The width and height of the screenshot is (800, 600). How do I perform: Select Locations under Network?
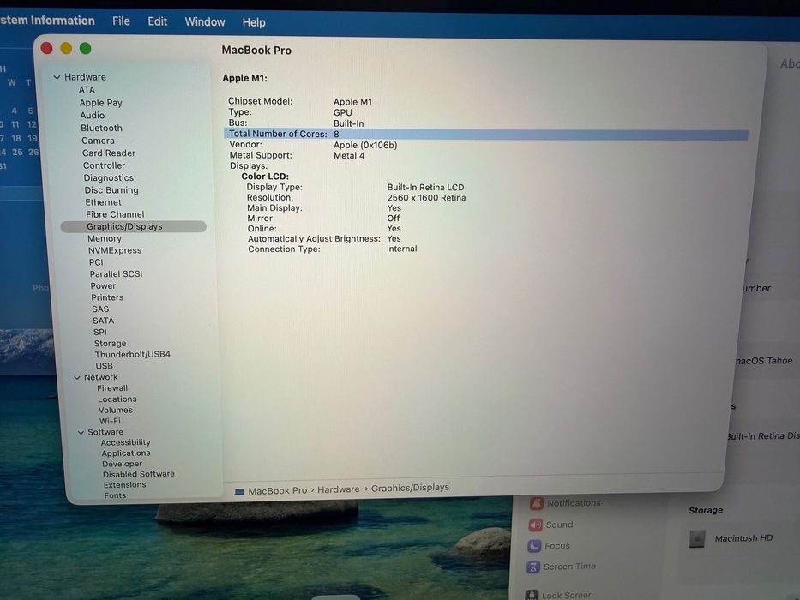point(117,399)
